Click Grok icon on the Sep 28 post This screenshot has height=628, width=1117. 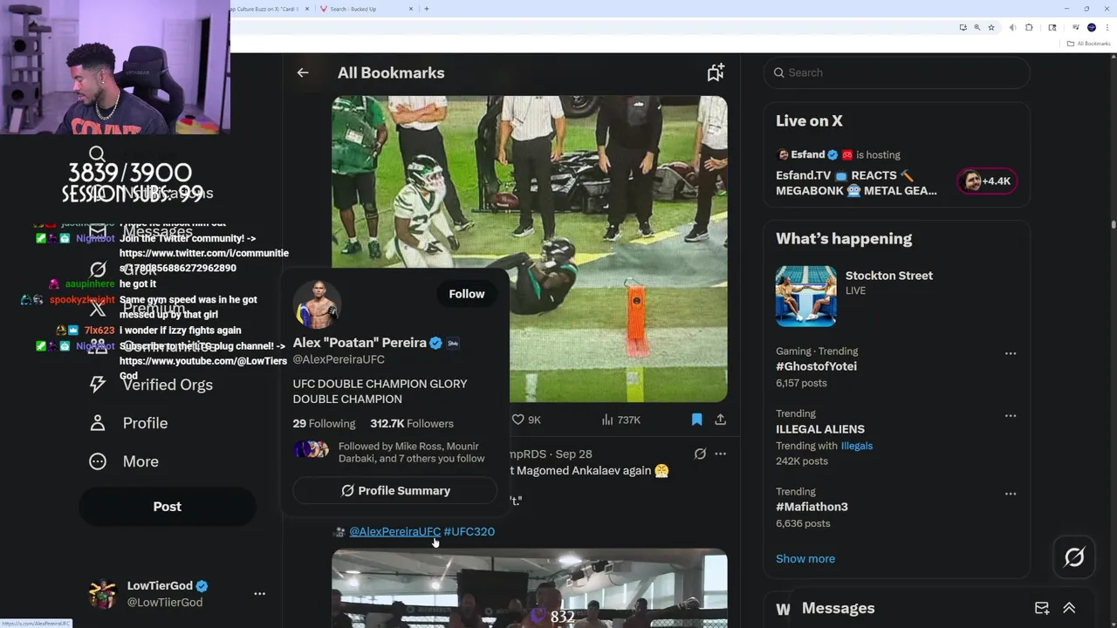(700, 454)
